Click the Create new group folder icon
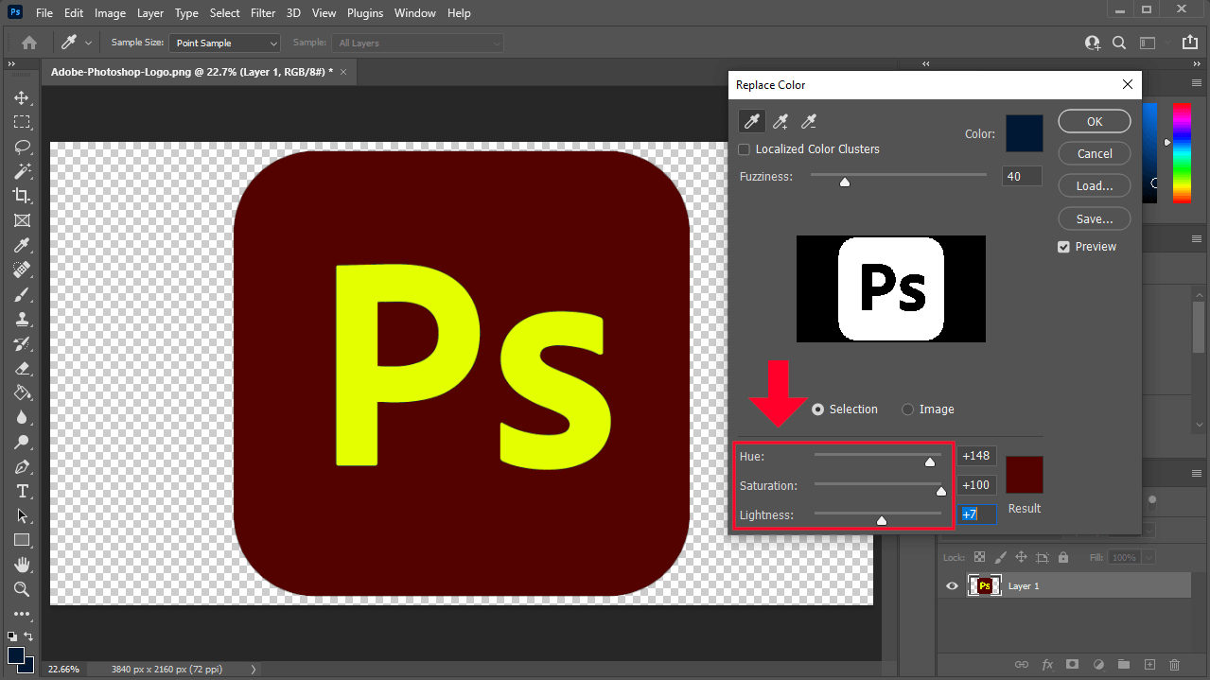Viewport: 1210px width, 680px height. [1124, 665]
